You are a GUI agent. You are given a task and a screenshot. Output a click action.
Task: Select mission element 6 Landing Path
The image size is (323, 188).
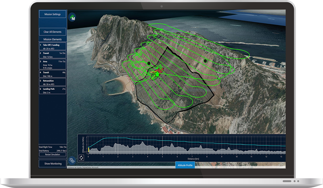pos(52,90)
